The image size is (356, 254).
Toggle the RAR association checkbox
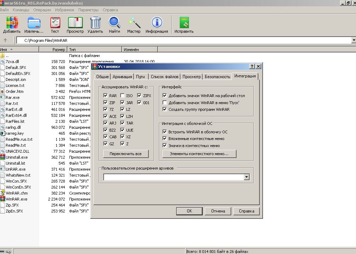105,95
